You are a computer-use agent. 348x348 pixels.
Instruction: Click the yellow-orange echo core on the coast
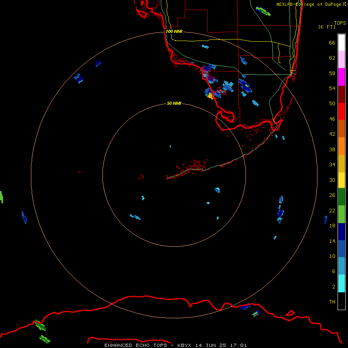coord(211,96)
